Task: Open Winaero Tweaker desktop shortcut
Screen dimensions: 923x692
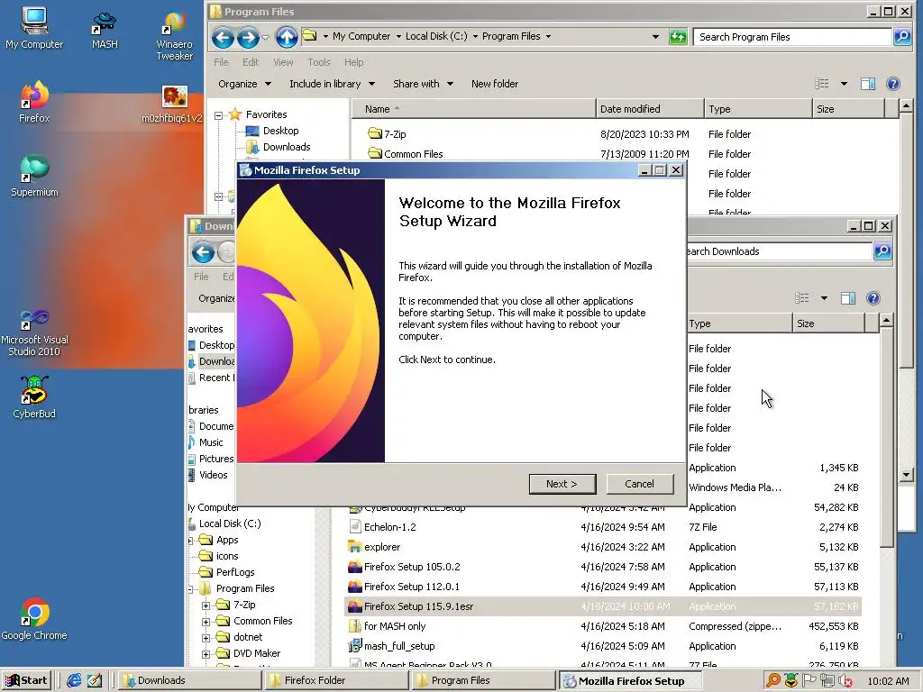Action: (x=174, y=35)
